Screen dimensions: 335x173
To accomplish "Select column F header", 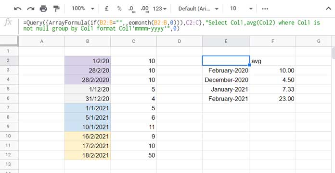I will [273, 41].
